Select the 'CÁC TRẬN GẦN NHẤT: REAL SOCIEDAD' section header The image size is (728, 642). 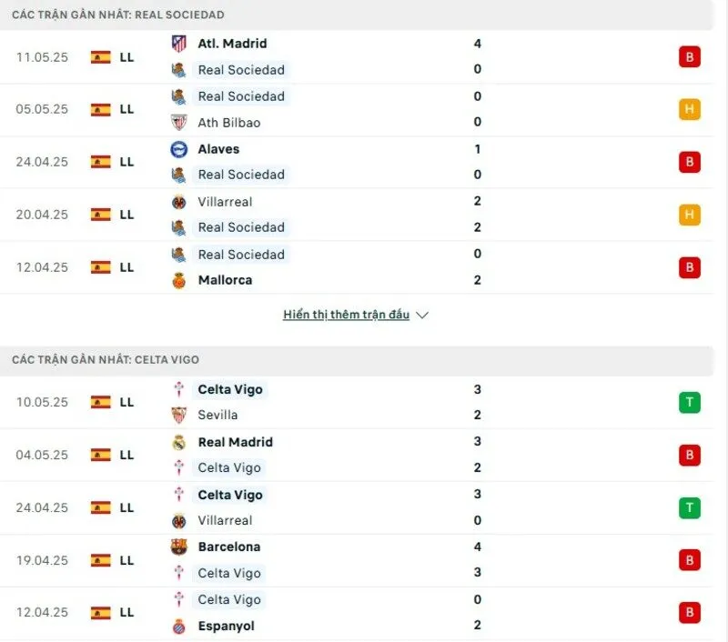coord(116,15)
